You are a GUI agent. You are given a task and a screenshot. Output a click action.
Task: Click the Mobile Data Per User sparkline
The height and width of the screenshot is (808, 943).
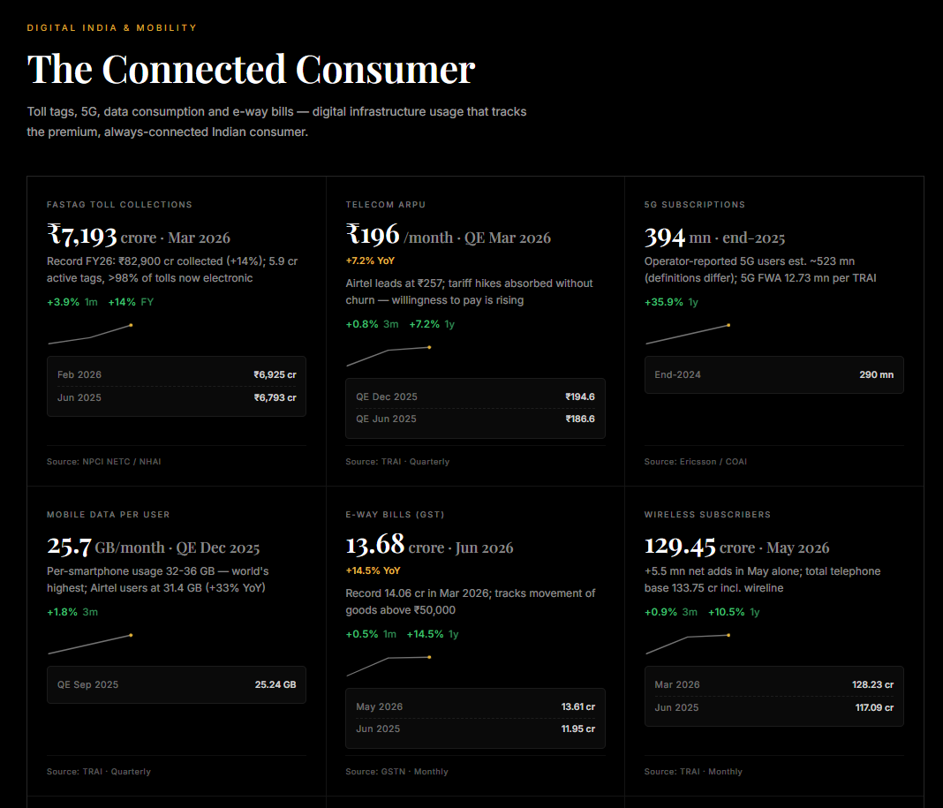point(90,645)
